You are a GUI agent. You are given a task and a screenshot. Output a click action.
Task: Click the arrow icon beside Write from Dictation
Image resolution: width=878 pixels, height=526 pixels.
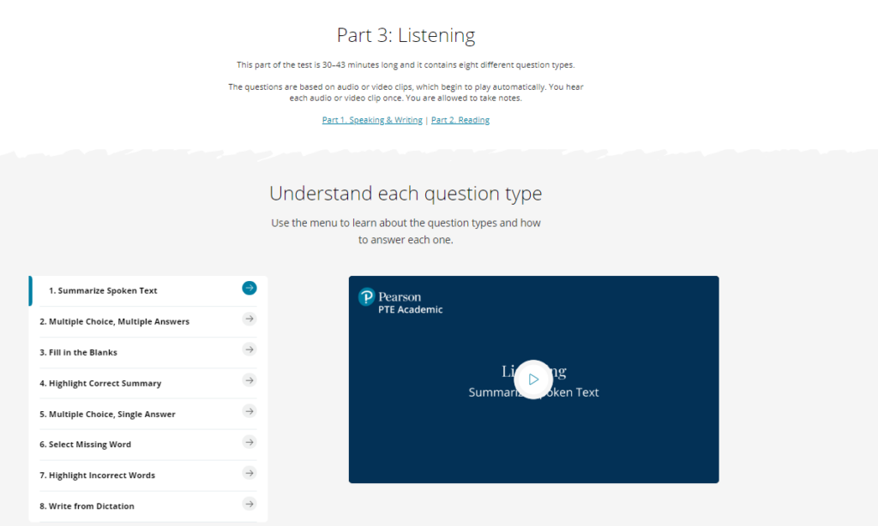point(249,504)
